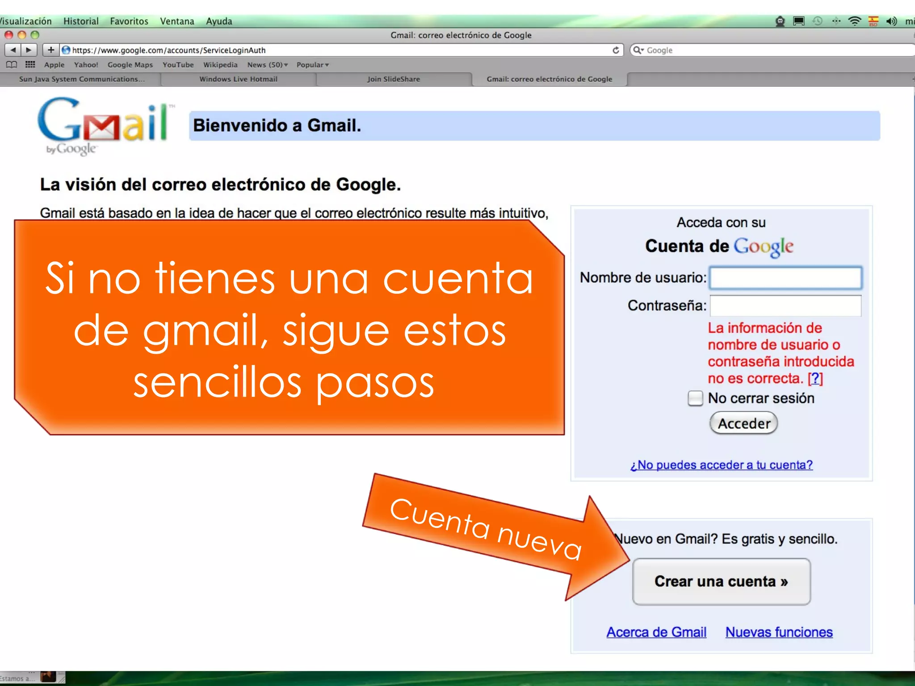Switch to the Windows Live Hotmail tab
Image resolution: width=915 pixels, height=686 pixels.
[x=238, y=79]
